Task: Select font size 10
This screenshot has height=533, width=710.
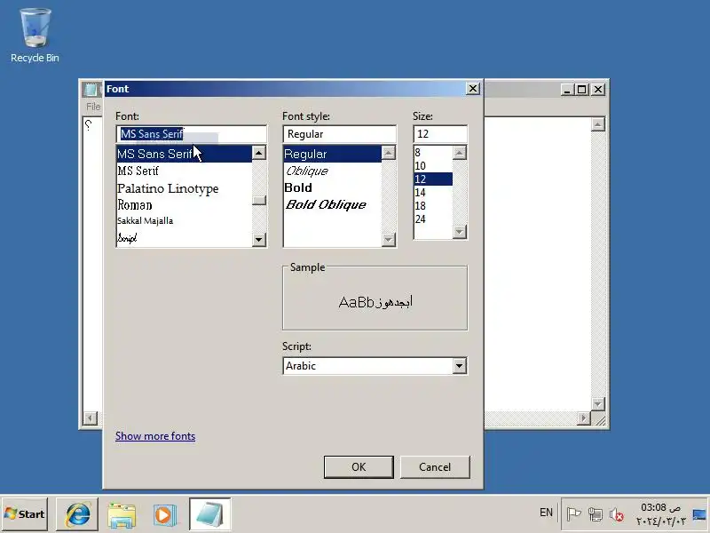Action: click(x=433, y=166)
